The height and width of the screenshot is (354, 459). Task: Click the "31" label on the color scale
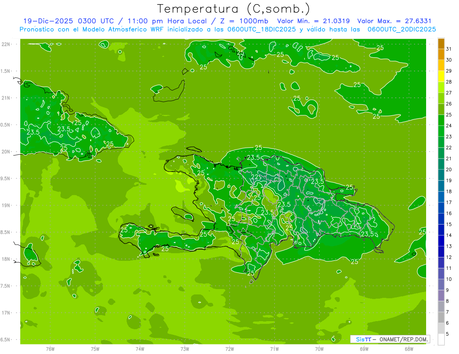coord(449,49)
